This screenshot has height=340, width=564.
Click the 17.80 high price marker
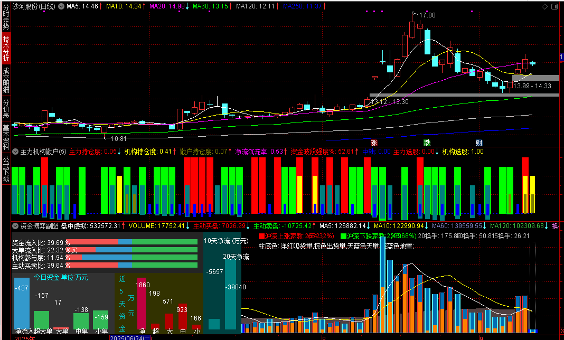coord(427,15)
